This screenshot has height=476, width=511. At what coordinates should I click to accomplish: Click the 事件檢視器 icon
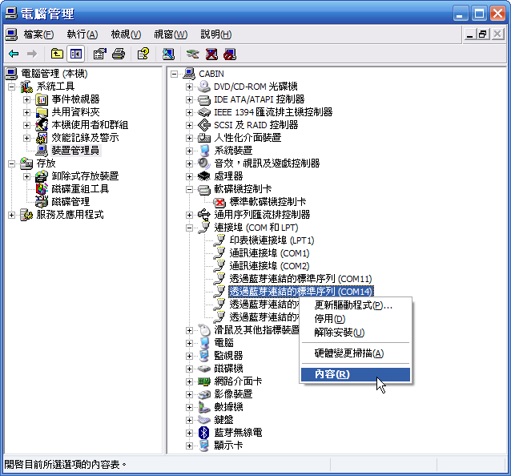42,99
